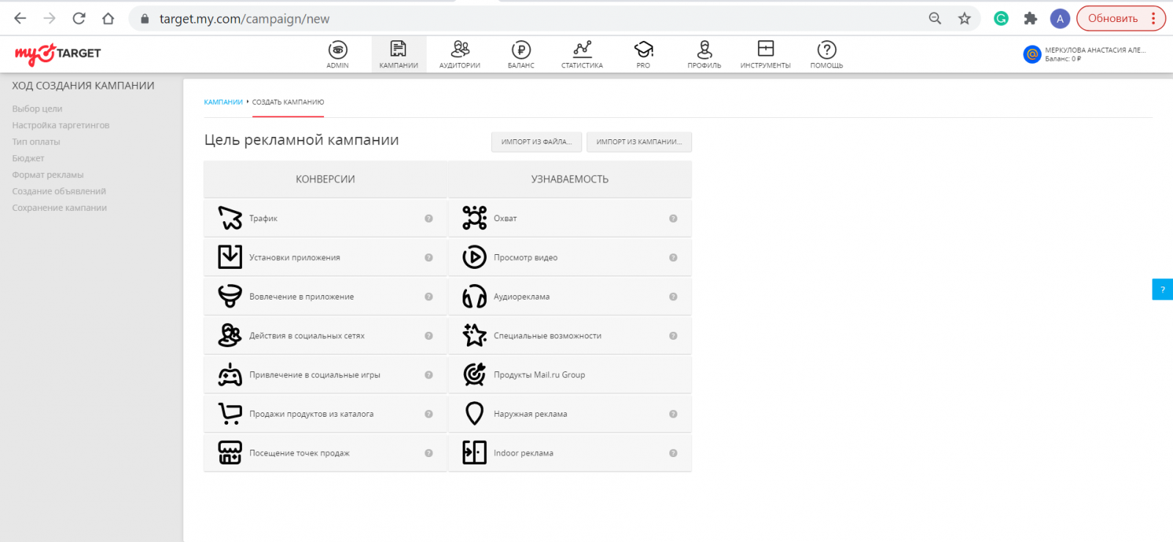Show the help tooltip for Продажи продуктов из каталога
This screenshot has height=542, width=1173.
pyautogui.click(x=429, y=415)
